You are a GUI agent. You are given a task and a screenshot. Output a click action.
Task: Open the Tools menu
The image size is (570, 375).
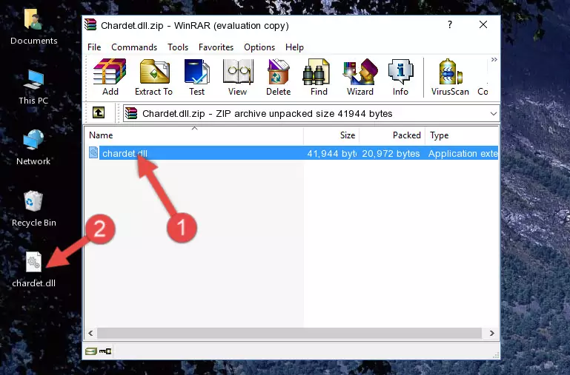point(178,47)
